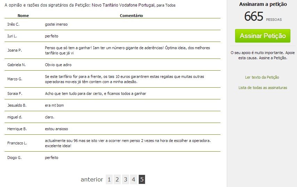Click the Comentário column header
This screenshot has height=187, width=297.
click(131, 16)
